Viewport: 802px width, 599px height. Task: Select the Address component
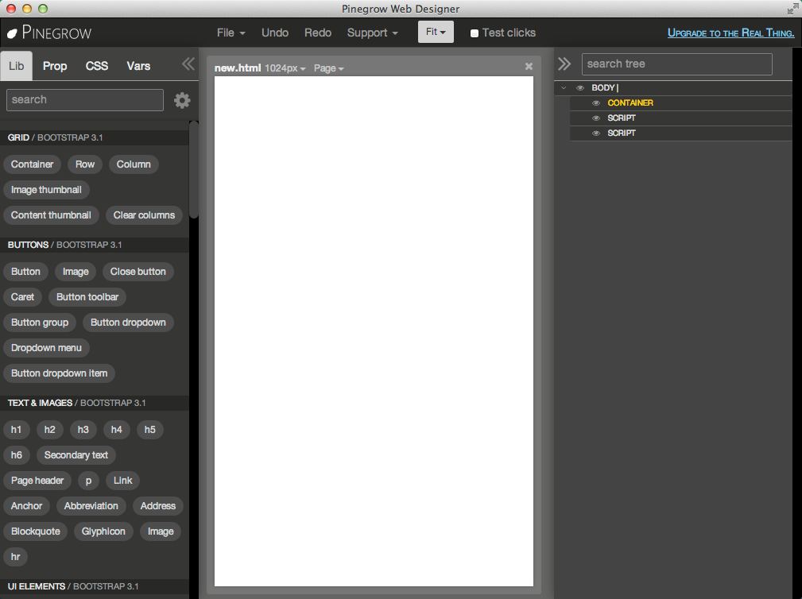pos(158,506)
